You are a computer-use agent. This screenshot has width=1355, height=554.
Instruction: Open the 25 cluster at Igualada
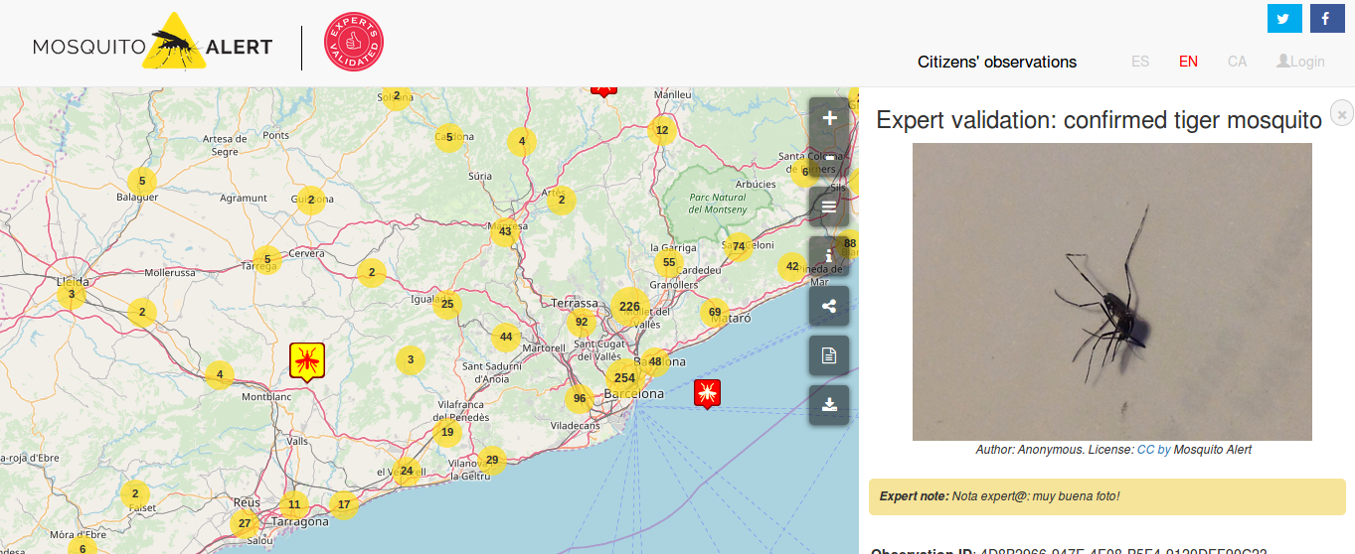pos(447,304)
